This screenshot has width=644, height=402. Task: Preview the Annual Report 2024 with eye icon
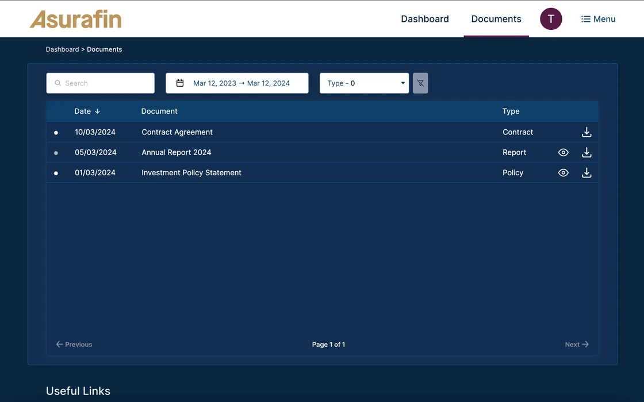(x=563, y=153)
